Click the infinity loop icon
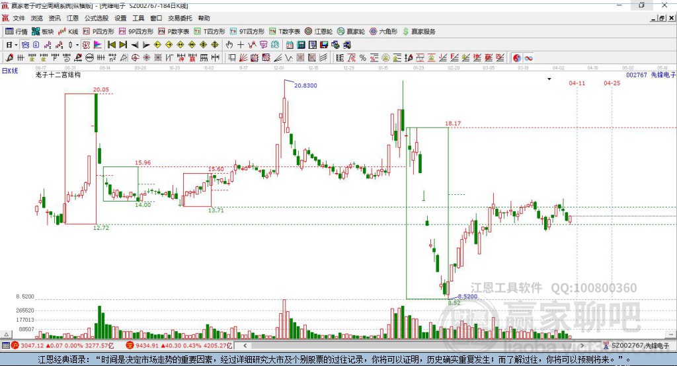Screen dimensions: 677x366 click(x=528, y=58)
